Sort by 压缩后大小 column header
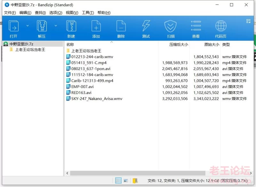 pos(179,44)
